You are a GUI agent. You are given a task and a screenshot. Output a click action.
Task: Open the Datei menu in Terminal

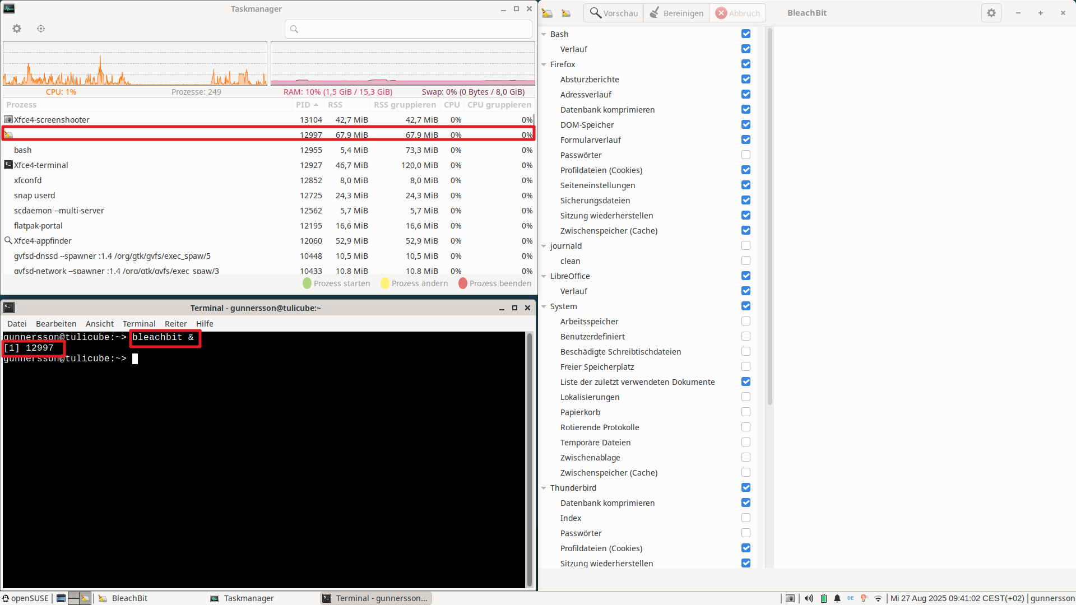(x=17, y=324)
